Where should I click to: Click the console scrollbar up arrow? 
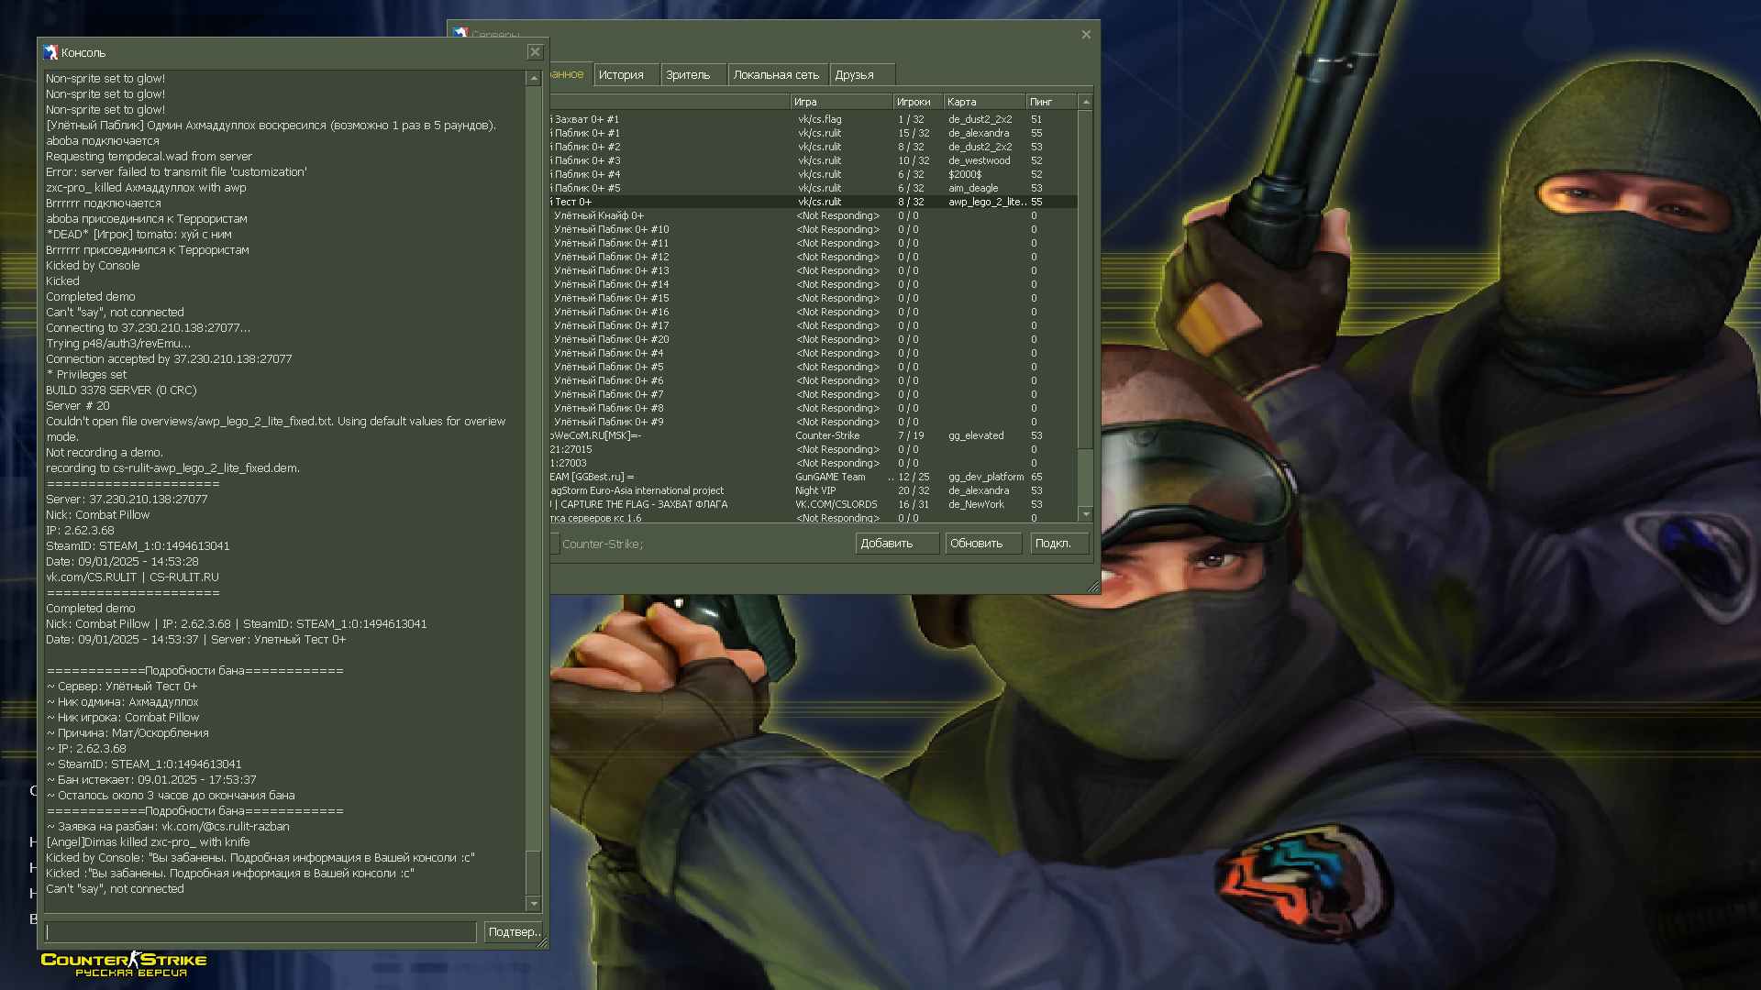pos(533,79)
